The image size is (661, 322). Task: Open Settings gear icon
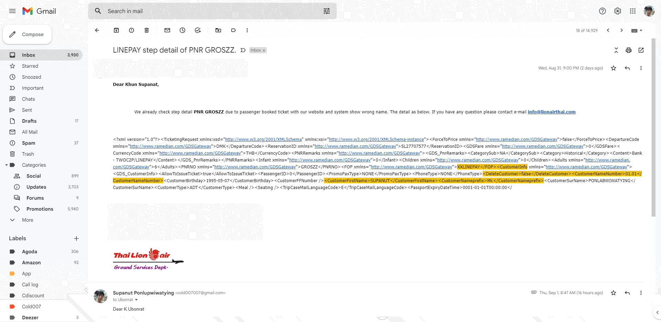coord(618,11)
